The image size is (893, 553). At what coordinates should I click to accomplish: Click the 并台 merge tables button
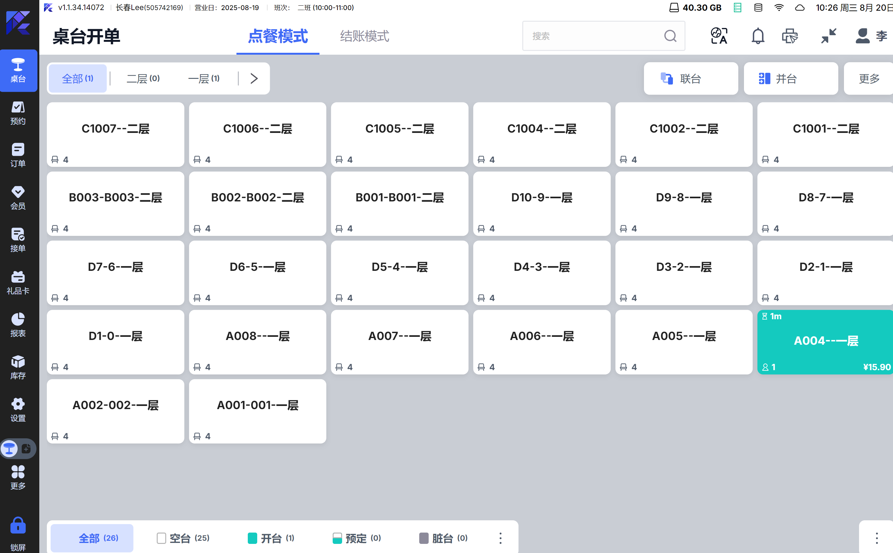[x=790, y=78]
